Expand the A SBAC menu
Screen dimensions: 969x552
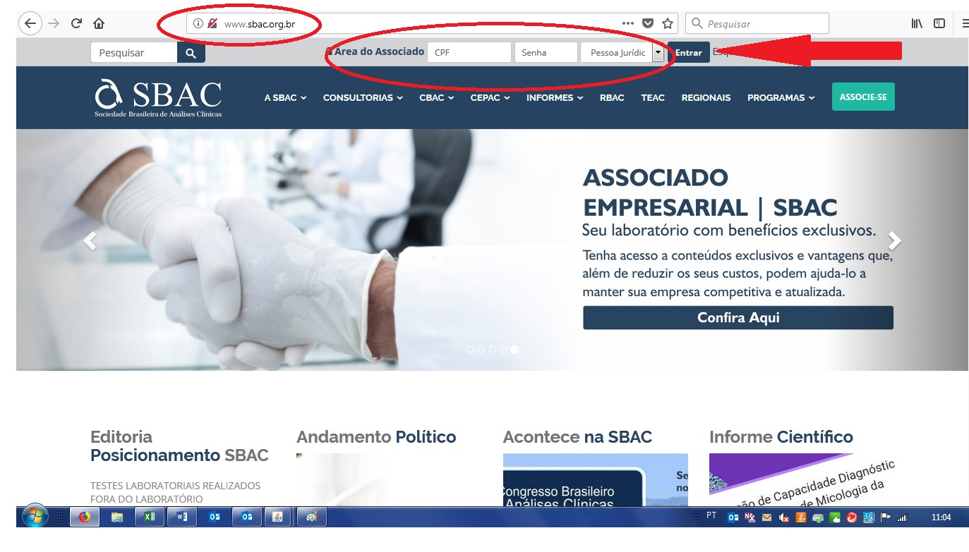coord(285,98)
